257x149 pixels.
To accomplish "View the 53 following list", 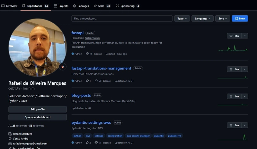I will 37,126.
